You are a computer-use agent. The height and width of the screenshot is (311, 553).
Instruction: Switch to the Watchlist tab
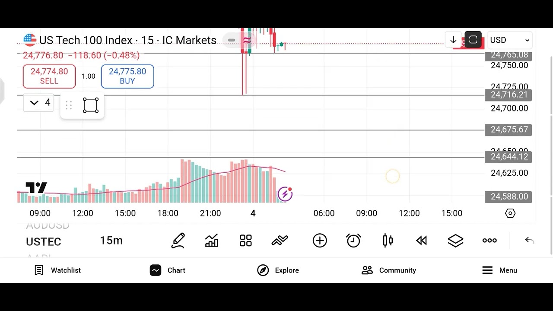click(57, 270)
